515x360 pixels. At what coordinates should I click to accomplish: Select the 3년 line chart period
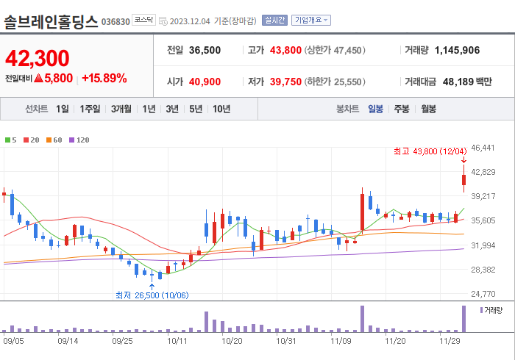tap(172, 109)
